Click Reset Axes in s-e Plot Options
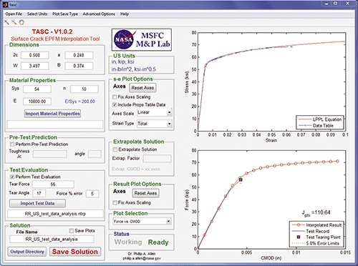Screen dimensions: 358x266 [x=142, y=88]
